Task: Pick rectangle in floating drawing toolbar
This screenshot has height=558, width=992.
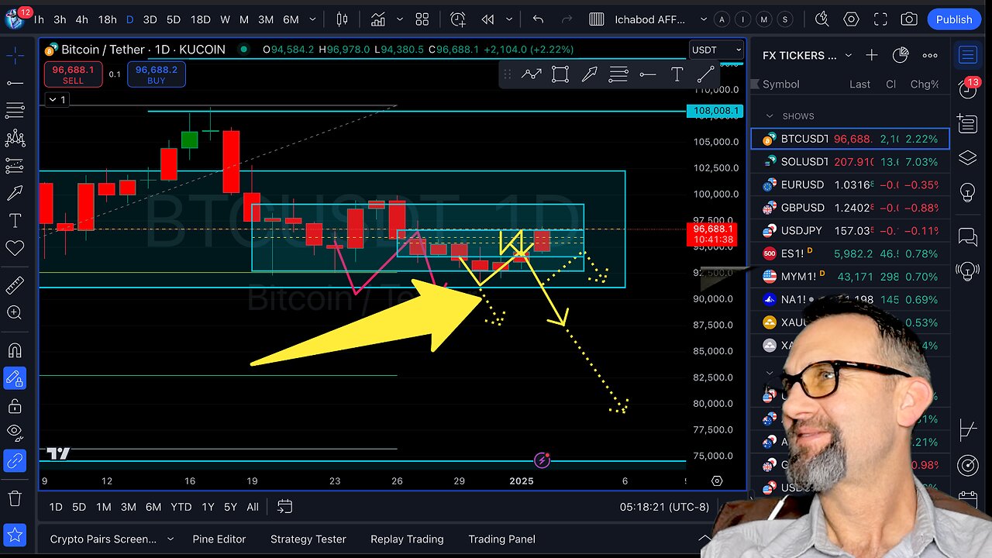Action: (560, 74)
